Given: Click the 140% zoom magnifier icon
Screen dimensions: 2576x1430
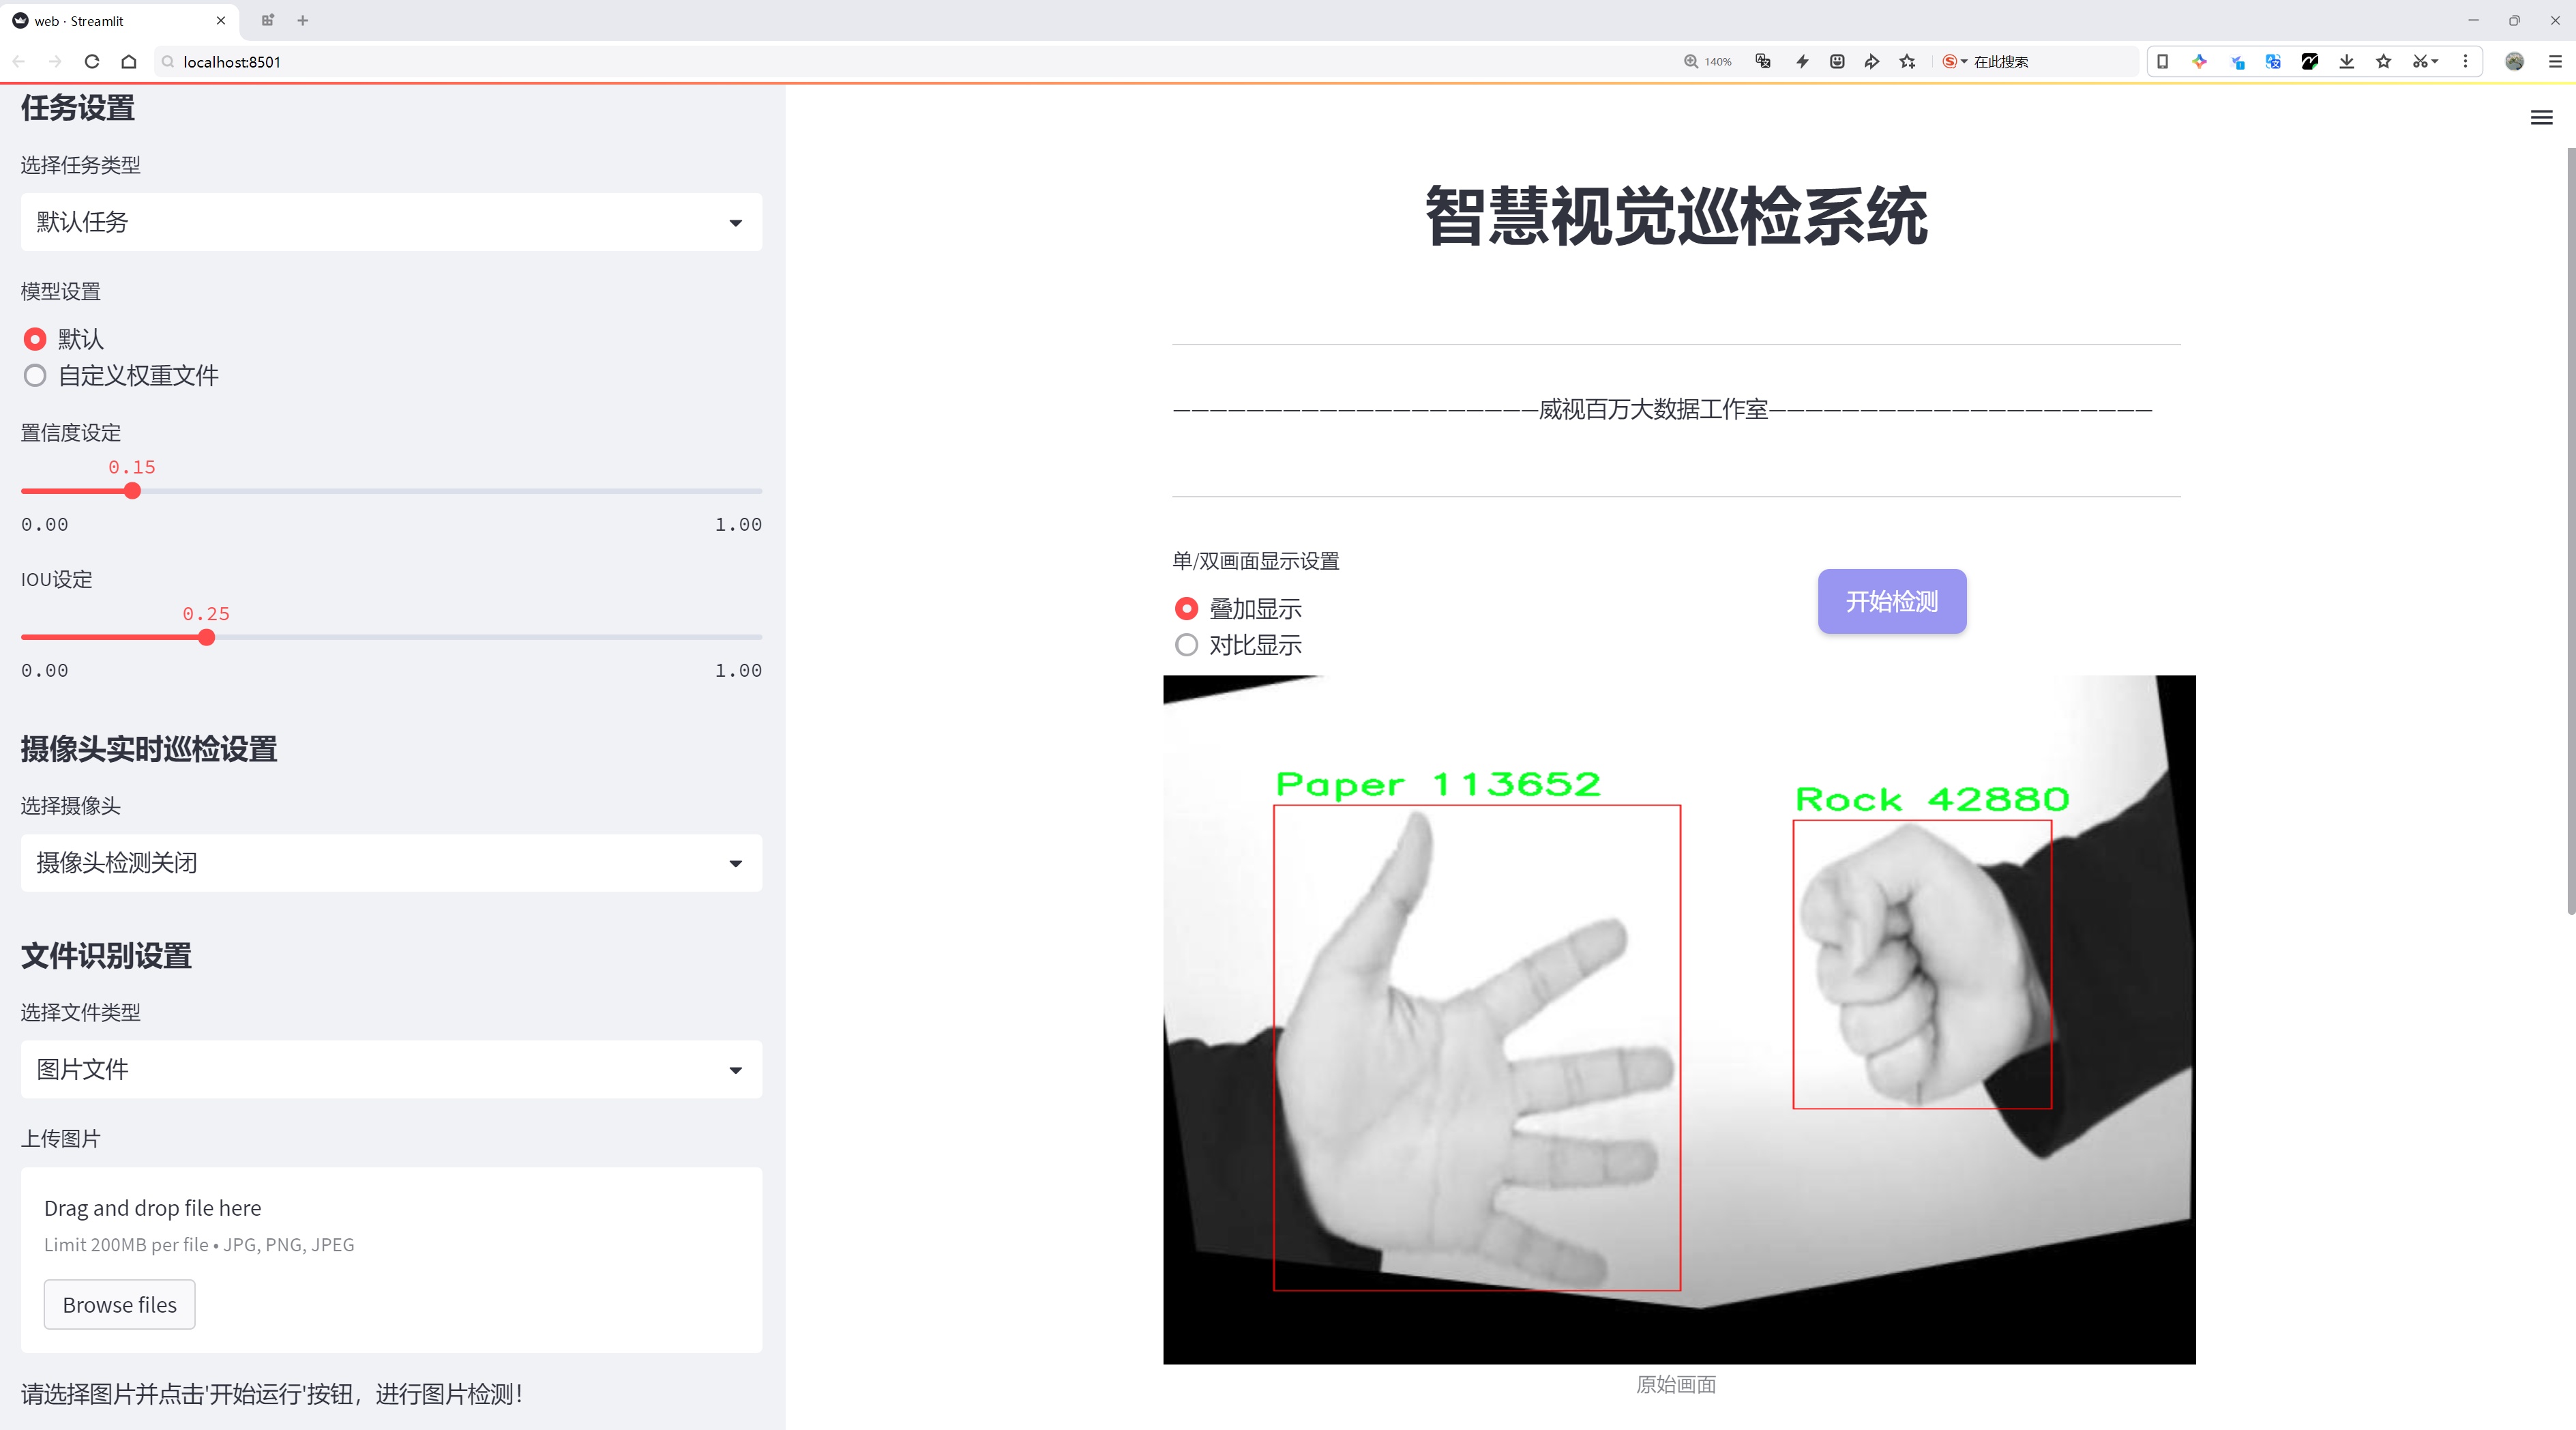Looking at the screenshot, I should [1690, 62].
